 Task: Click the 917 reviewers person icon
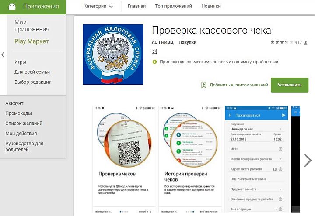[305, 42]
